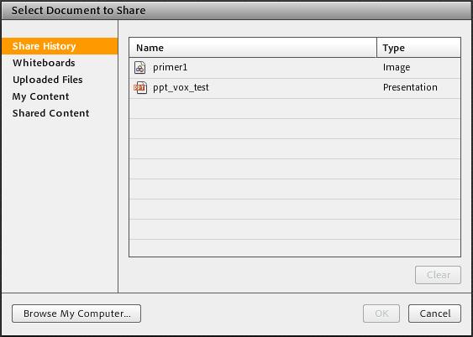This screenshot has height=337, width=473.
Task: Cancel the Select Document dialog
Action: tap(434, 314)
